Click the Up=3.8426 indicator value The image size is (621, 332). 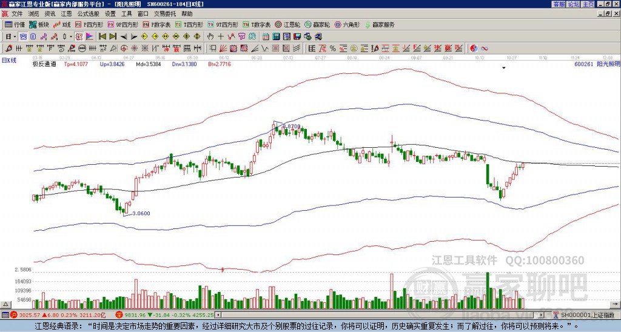coord(112,64)
